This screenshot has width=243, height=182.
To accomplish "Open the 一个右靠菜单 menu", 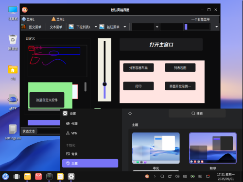I will 200,19.
